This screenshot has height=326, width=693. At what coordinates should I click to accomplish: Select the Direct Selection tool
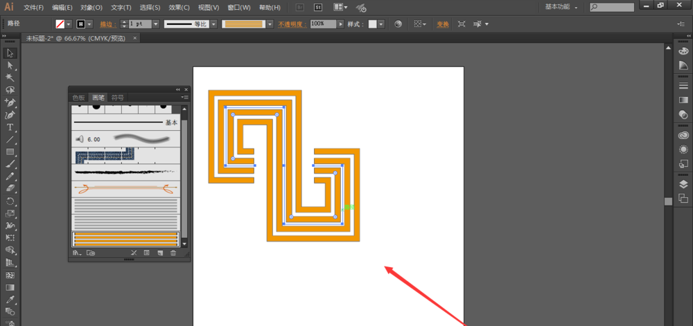(x=10, y=65)
